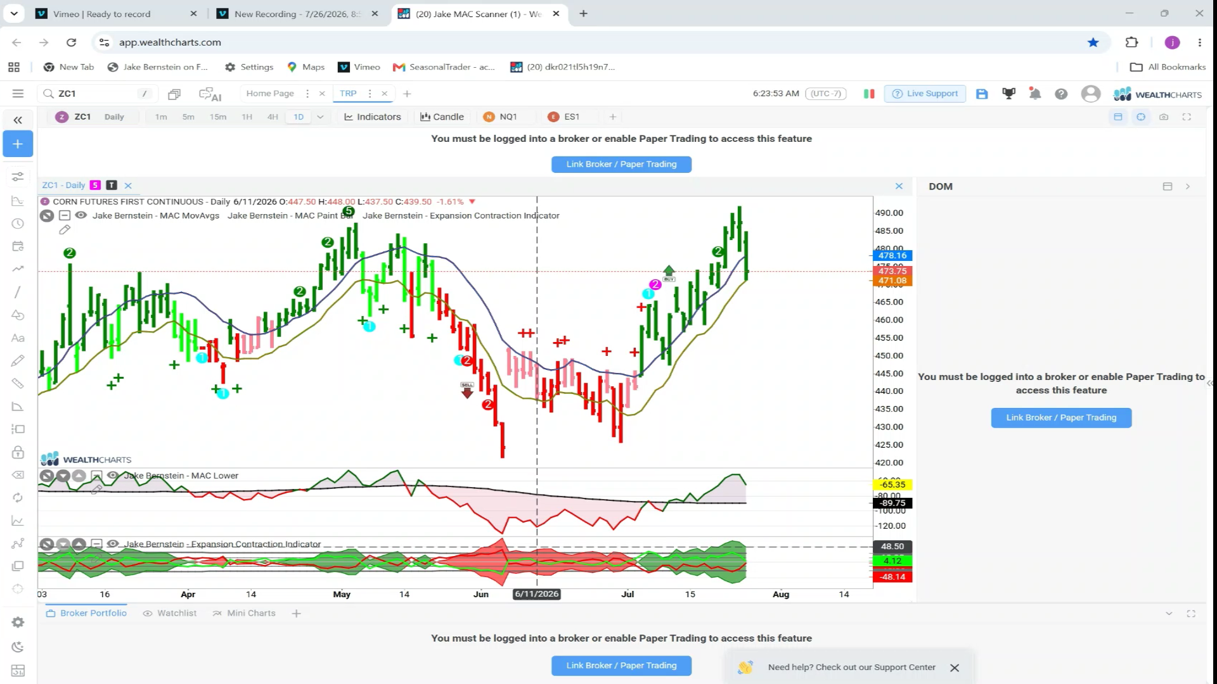The image size is (1217, 684).
Task: Switch to the Watchlist tab
Action: coord(170,614)
